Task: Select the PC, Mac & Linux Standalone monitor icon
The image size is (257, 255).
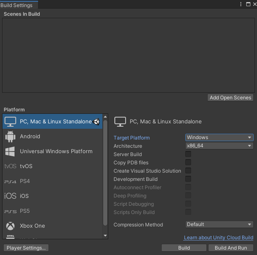Action: [x=10, y=121]
